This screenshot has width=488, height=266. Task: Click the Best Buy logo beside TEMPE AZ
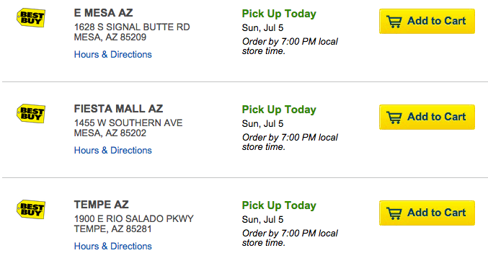tap(31, 209)
